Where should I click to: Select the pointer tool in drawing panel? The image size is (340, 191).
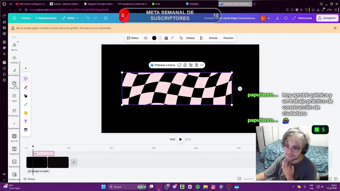(x=25, y=79)
